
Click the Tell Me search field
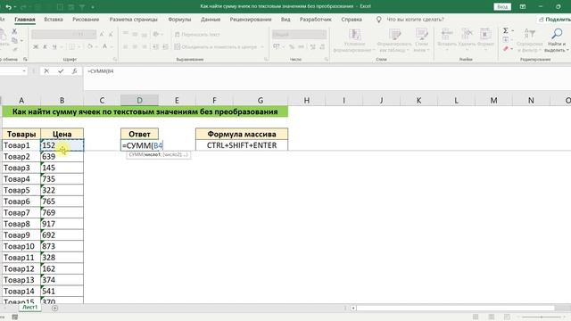coord(415,20)
